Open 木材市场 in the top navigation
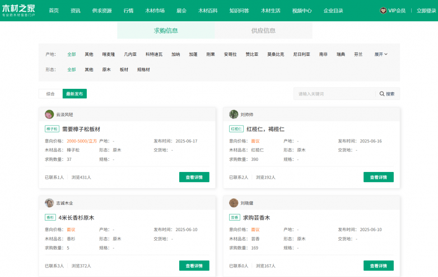This screenshot has height=277, width=438. (155, 11)
